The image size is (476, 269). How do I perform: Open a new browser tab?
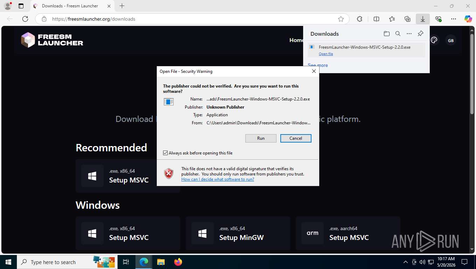coord(122,6)
